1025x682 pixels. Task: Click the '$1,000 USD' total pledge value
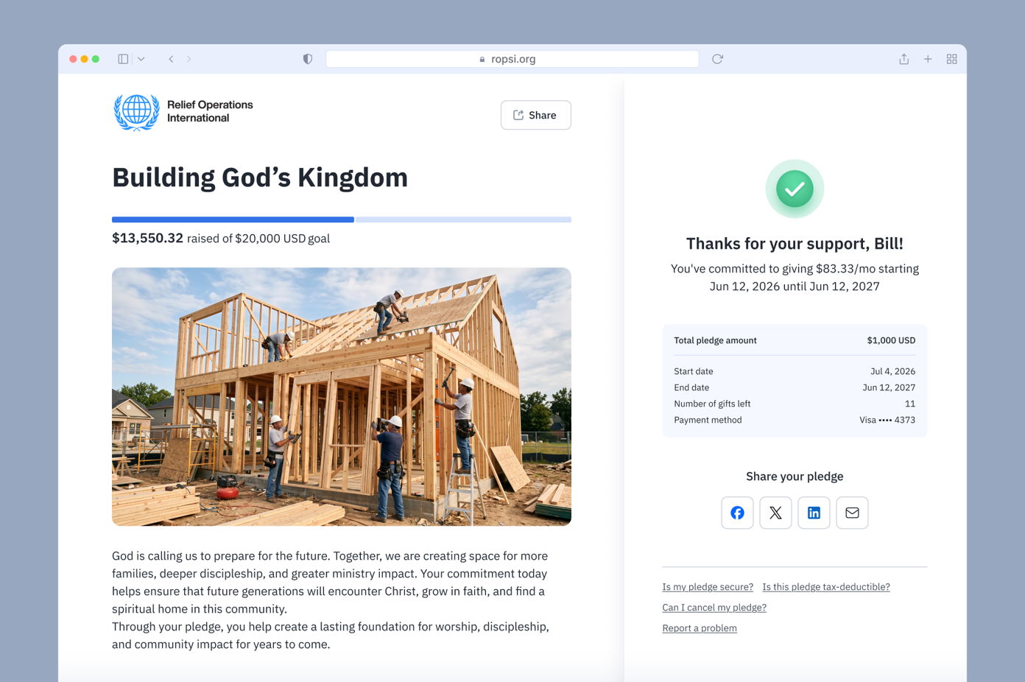coord(891,340)
